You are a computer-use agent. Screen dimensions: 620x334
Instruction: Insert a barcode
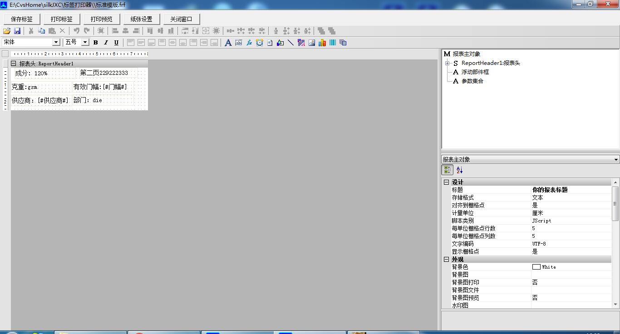pos(332,43)
